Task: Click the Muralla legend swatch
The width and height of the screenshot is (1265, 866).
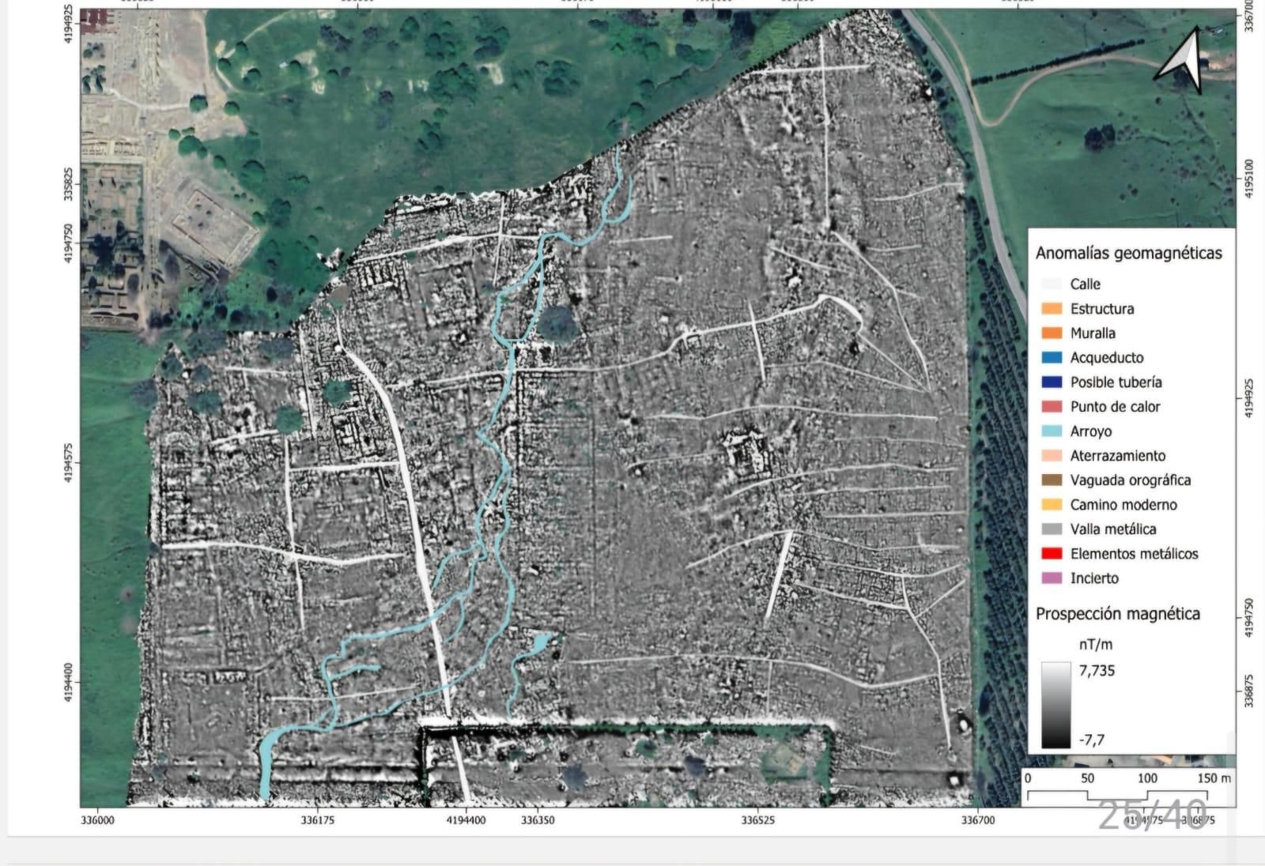Action: 1052,333
